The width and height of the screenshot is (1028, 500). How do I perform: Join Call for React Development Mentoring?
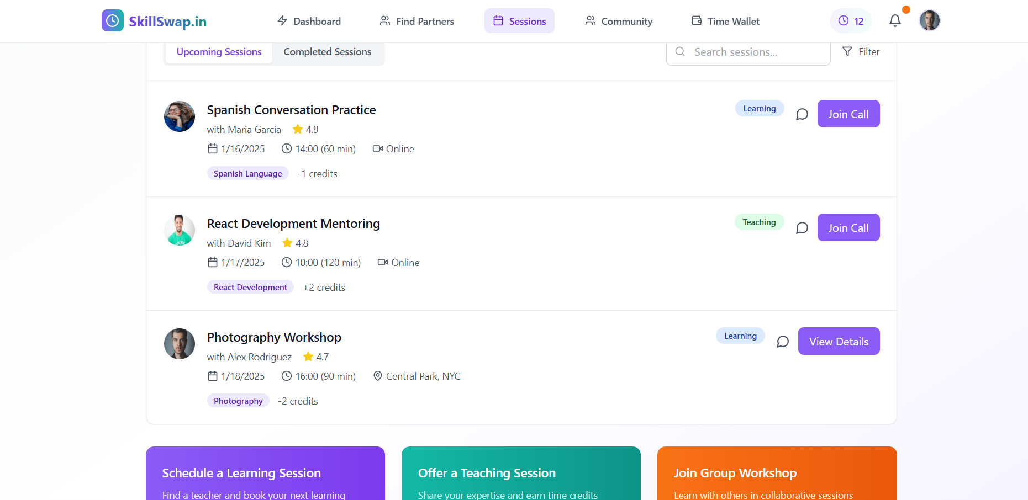pyautogui.click(x=848, y=227)
